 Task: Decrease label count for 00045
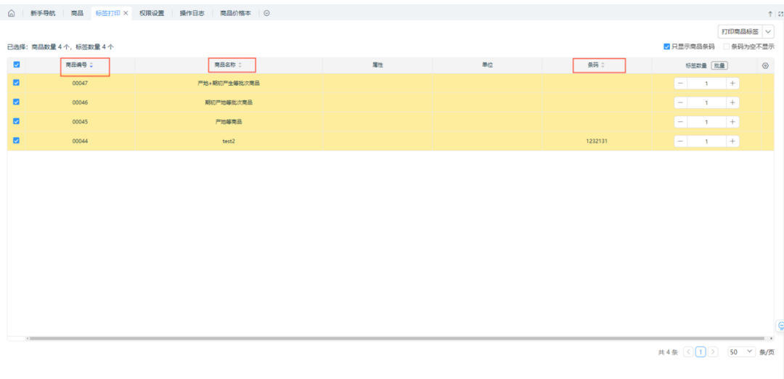tap(680, 121)
